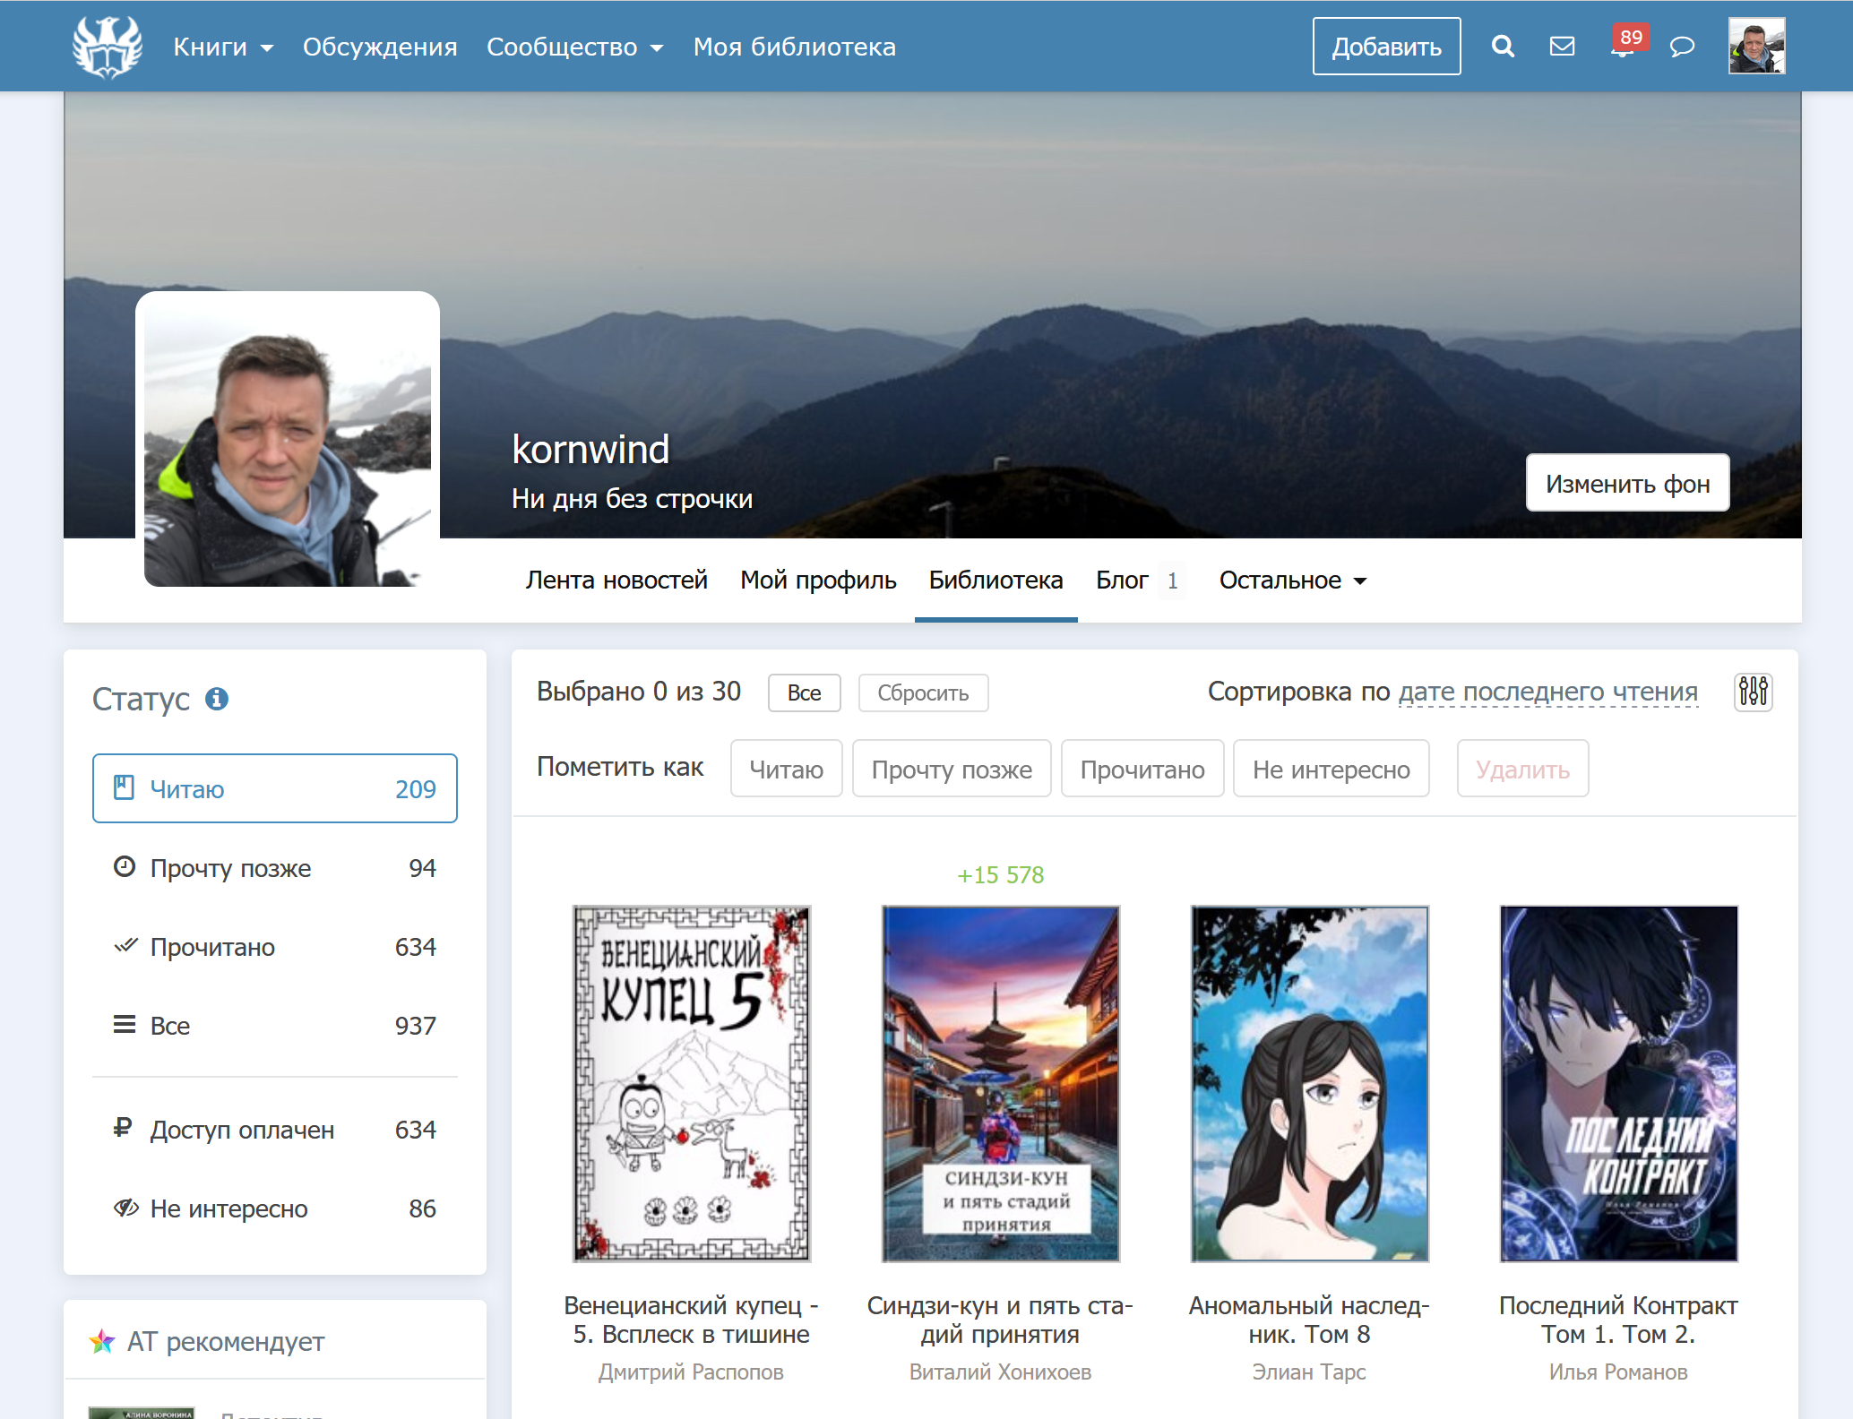The width and height of the screenshot is (1853, 1419).
Task: Open search with magnifier icon
Action: (1503, 47)
